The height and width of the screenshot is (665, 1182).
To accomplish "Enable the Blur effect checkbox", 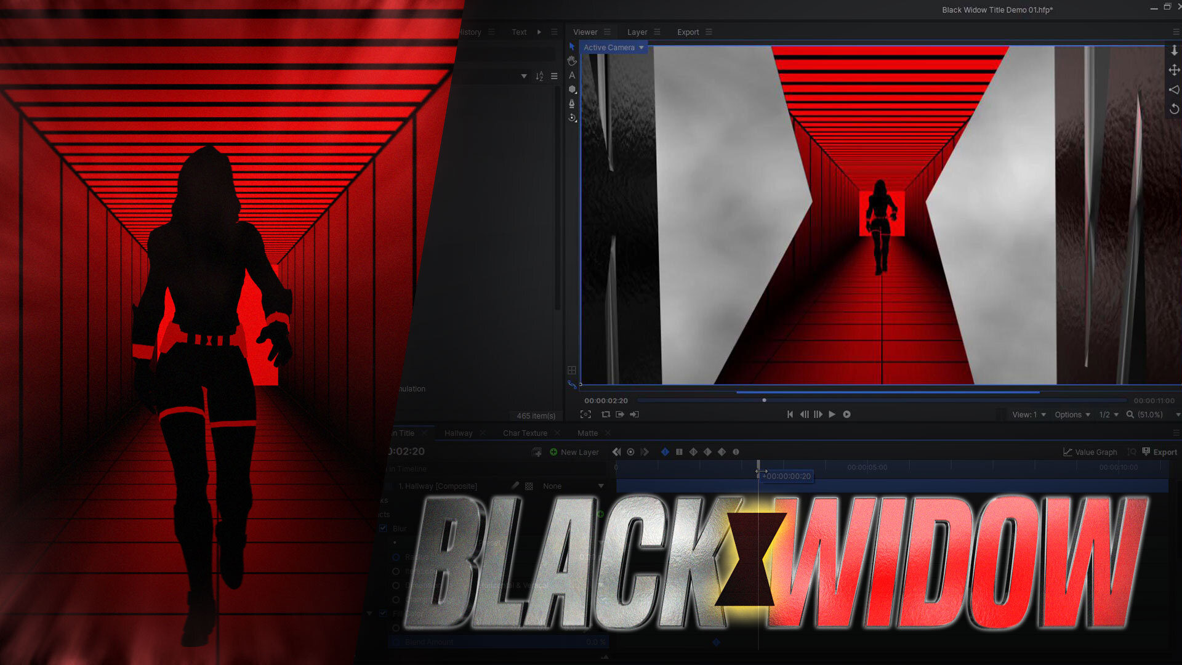I will click(x=383, y=528).
